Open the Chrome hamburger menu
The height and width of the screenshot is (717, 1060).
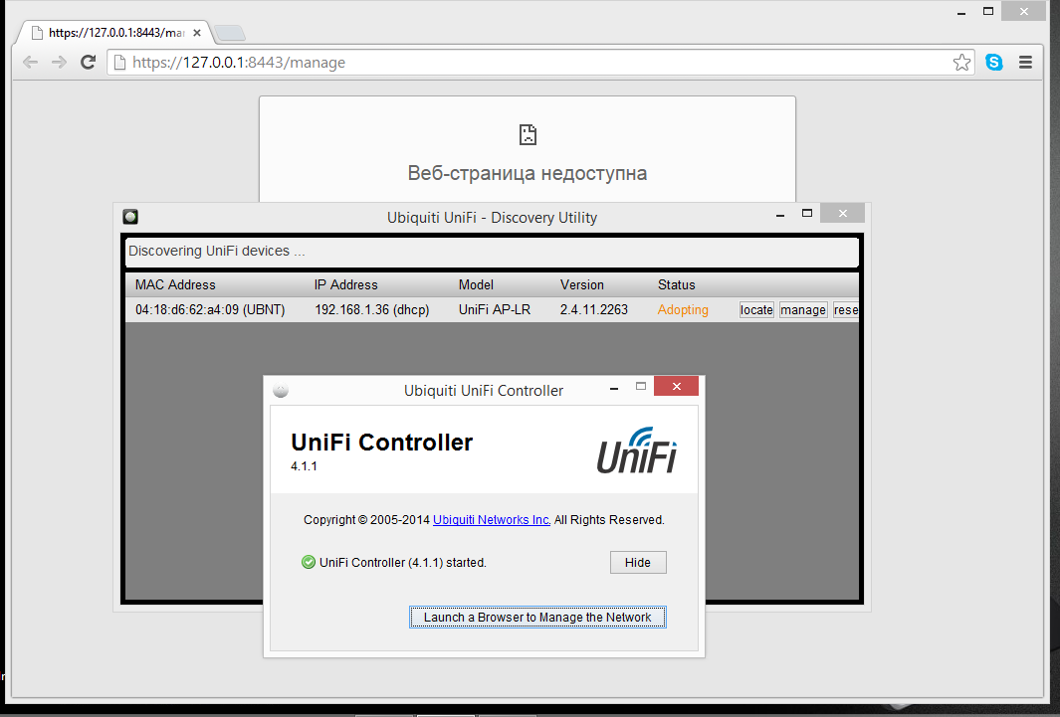pyautogui.click(x=1025, y=62)
